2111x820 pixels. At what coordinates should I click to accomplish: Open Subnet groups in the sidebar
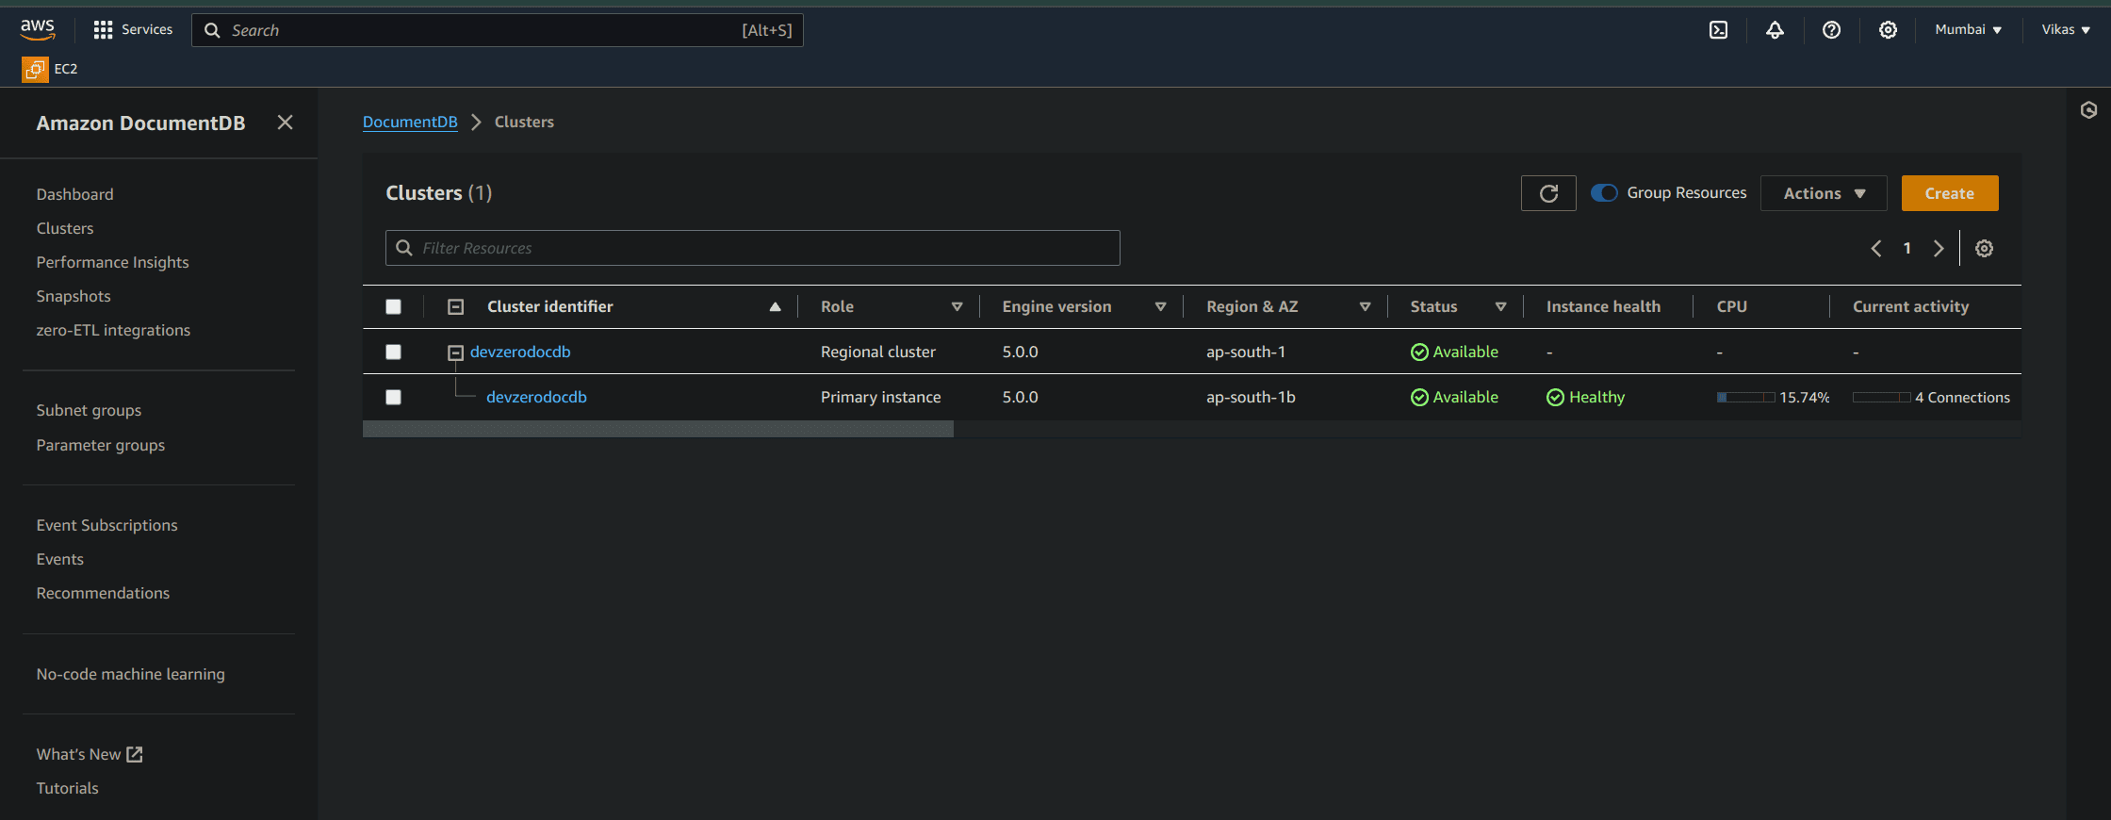(89, 410)
